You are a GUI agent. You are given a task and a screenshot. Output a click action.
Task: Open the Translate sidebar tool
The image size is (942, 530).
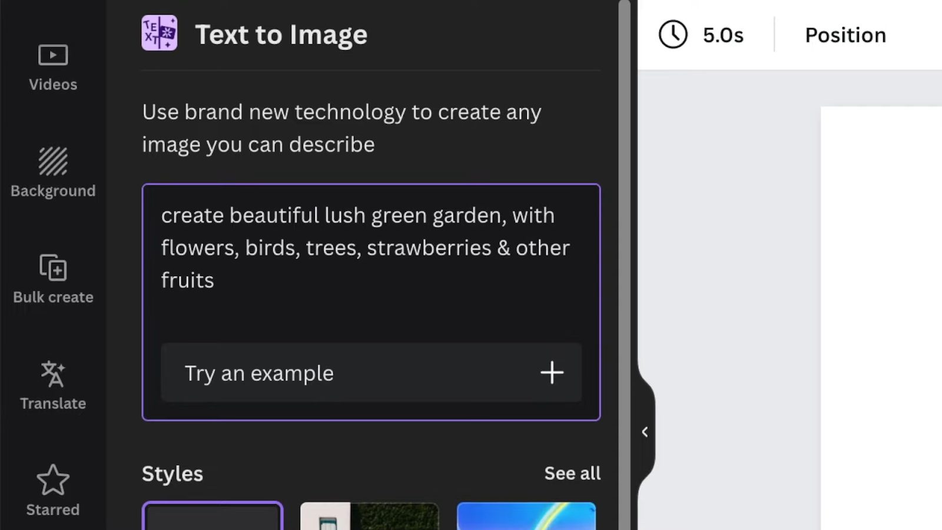(53, 386)
